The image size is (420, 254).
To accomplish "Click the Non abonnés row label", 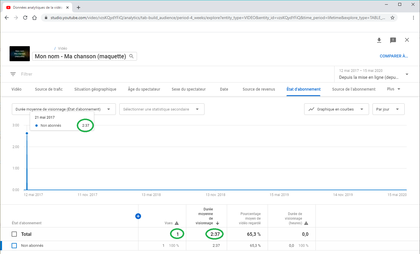I will coord(32,246).
